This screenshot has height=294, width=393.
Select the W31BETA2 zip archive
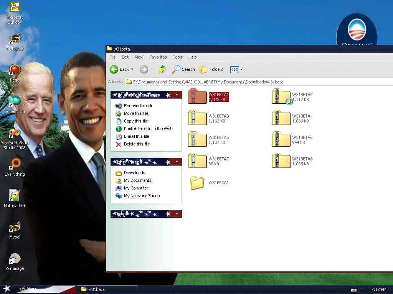(292, 96)
